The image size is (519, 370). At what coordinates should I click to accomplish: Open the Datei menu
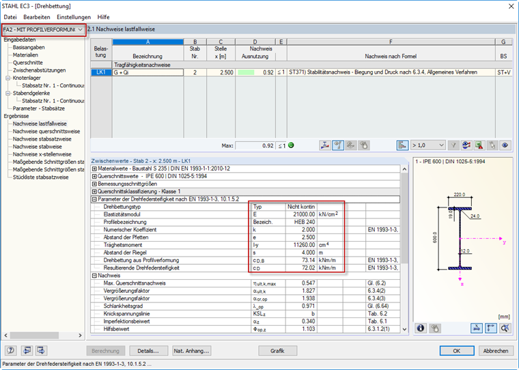tap(10, 17)
